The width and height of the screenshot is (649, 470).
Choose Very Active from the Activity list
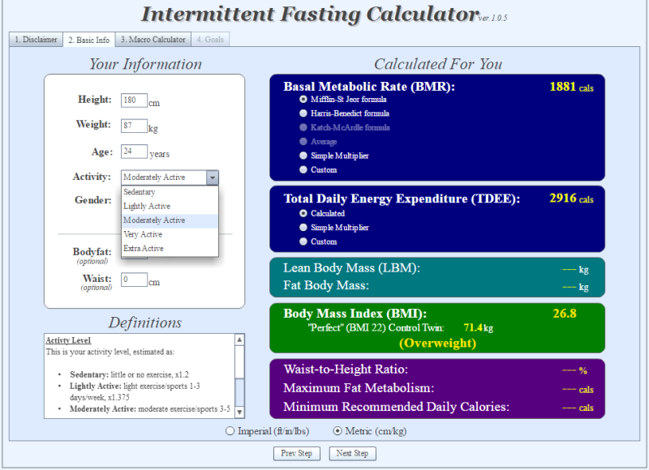[170, 234]
